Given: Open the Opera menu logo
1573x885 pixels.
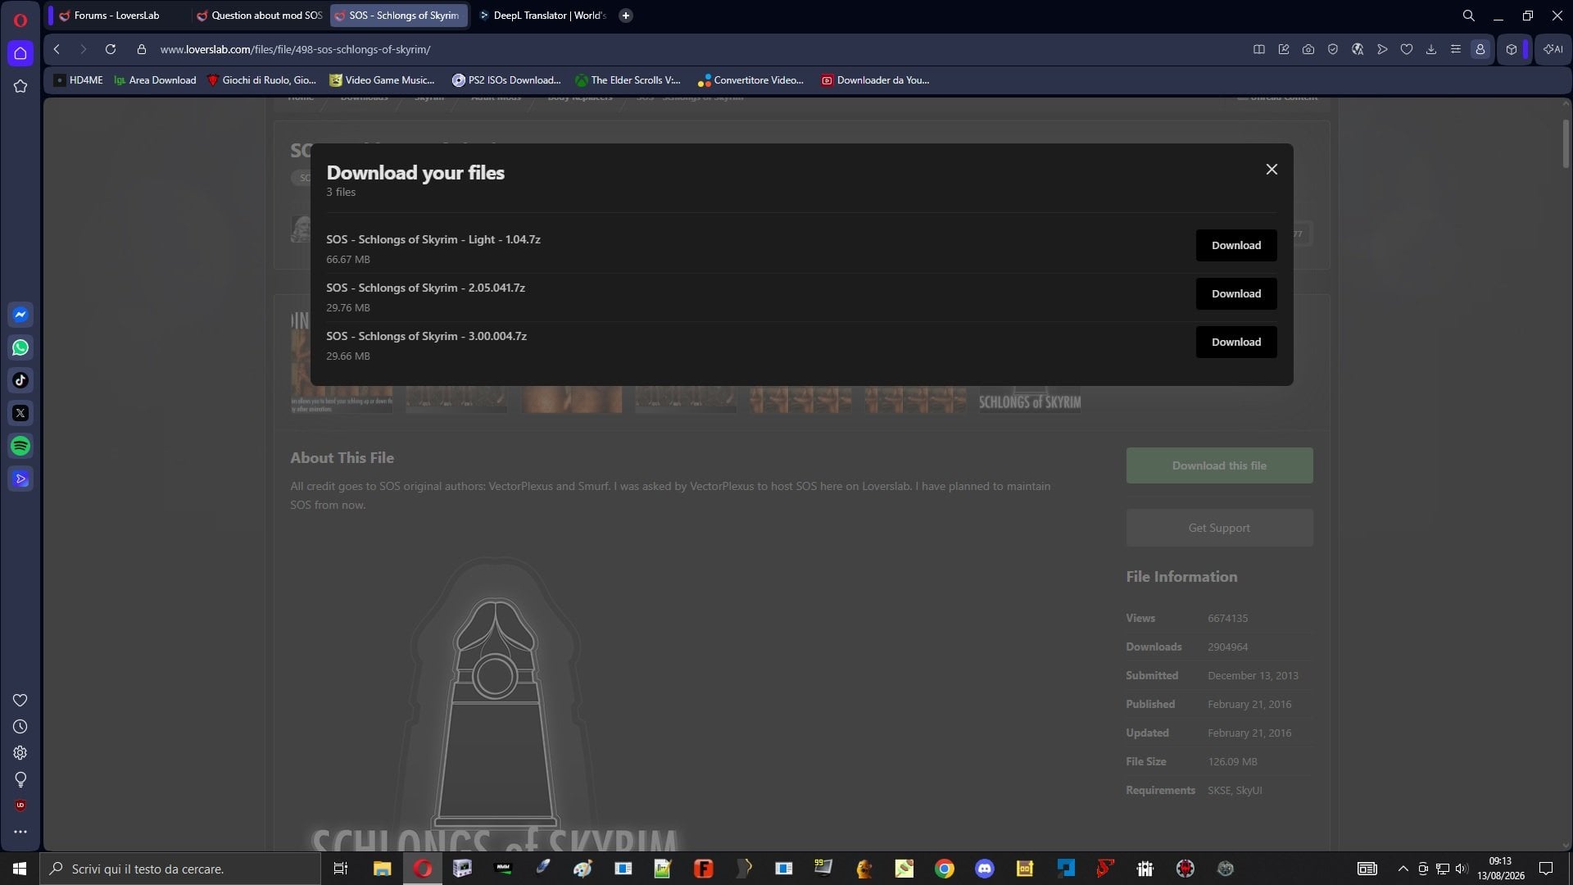Looking at the screenshot, I should tap(20, 19).
